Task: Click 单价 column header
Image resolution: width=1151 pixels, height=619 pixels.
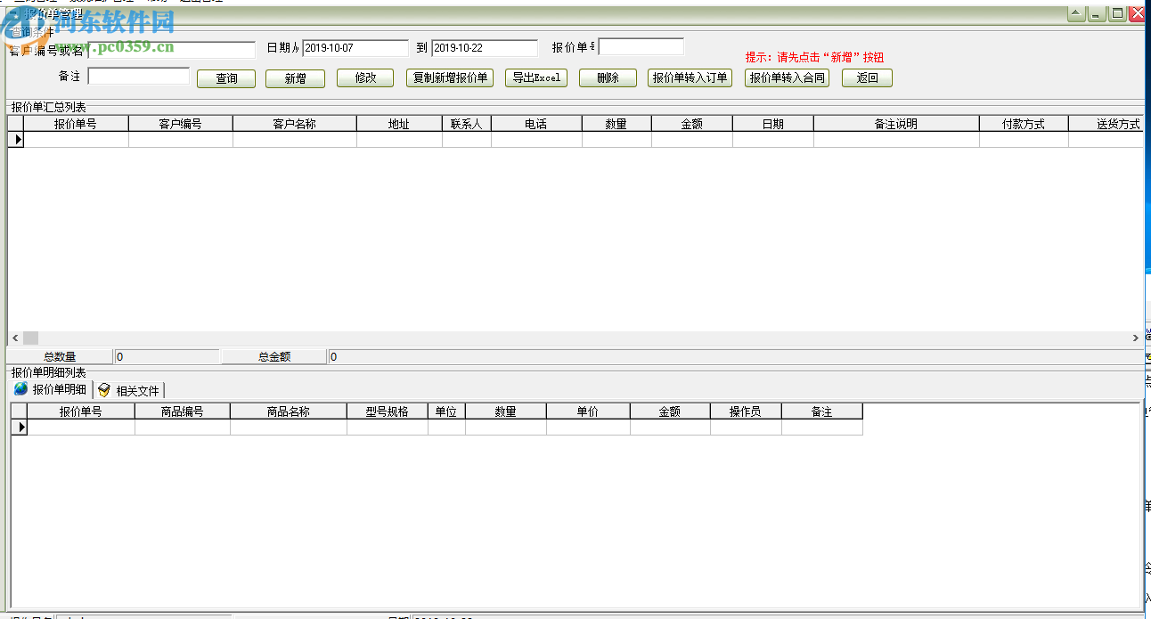Action: (588, 411)
